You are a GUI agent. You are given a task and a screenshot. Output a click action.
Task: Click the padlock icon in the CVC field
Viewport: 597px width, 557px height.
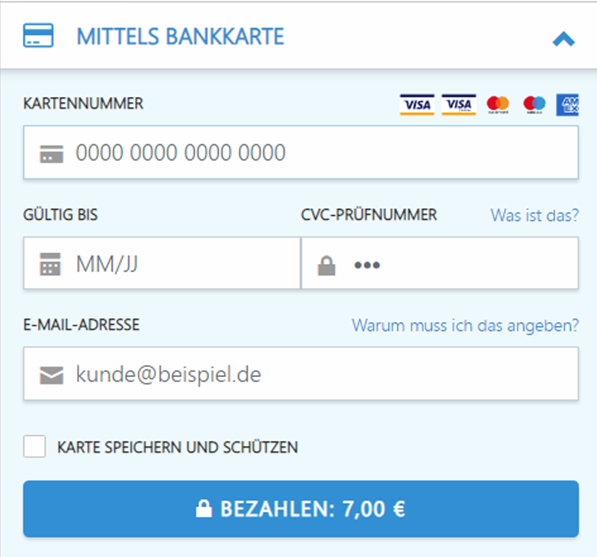pos(328,266)
